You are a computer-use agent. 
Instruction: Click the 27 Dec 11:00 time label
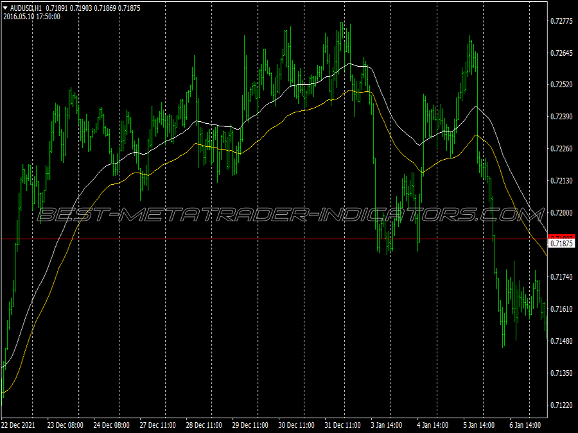[157, 425]
